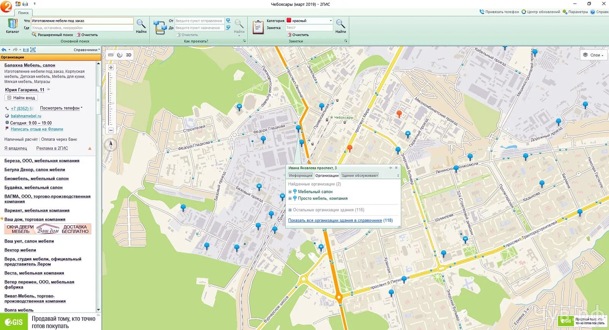Close the Ивана Яковлева проспект, 3 popup
The height and width of the screenshot is (330, 609).
pos(396,168)
